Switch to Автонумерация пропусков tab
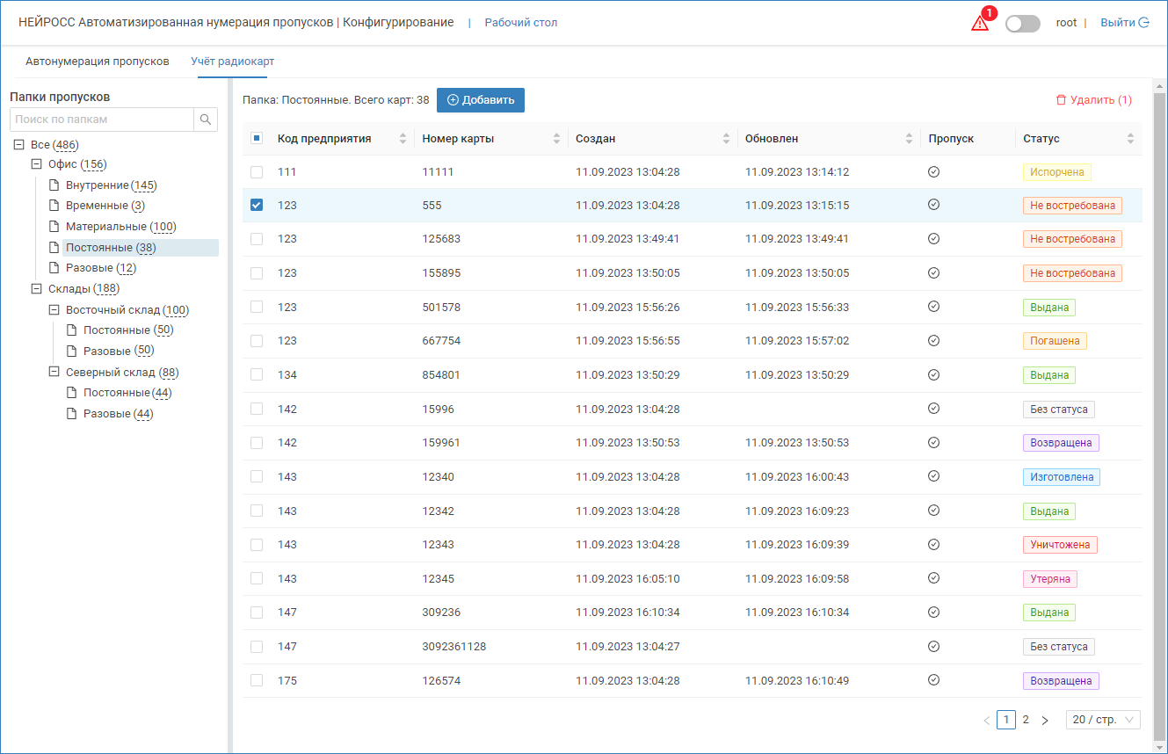Viewport: 1168px width, 754px height. 98,62
